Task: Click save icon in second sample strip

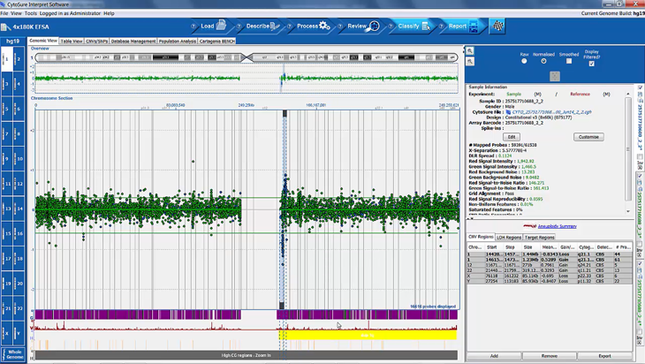Action: coord(640,183)
